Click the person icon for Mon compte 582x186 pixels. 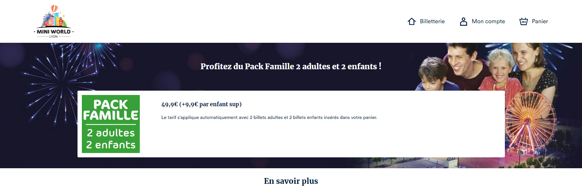pos(464,21)
